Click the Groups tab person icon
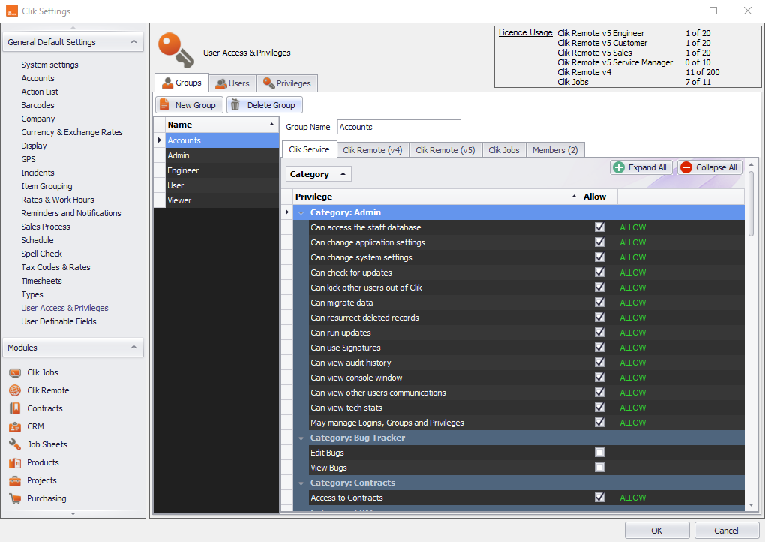 (x=168, y=83)
